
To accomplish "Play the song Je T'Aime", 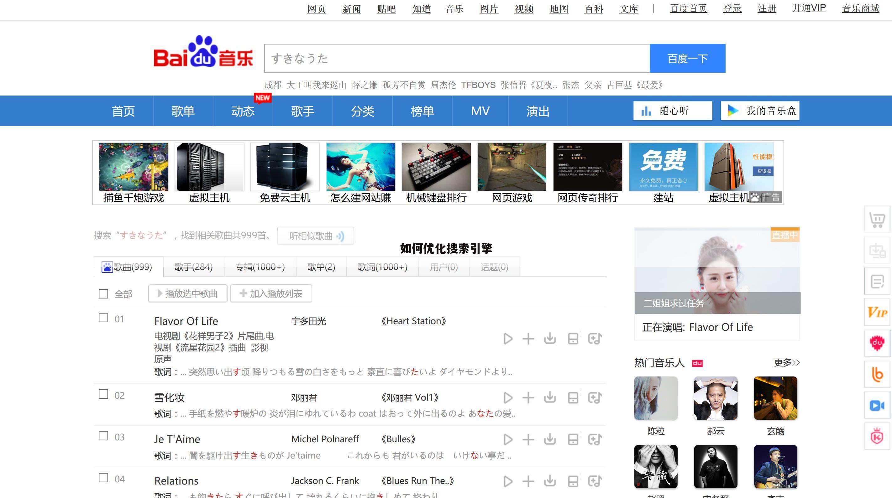I will 508,439.
